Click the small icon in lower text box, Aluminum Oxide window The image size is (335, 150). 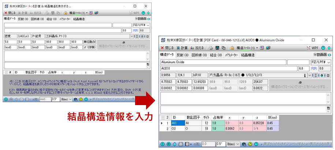[x=328, y=108]
